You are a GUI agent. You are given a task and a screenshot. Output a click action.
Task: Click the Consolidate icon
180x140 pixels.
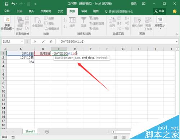coord(127,18)
